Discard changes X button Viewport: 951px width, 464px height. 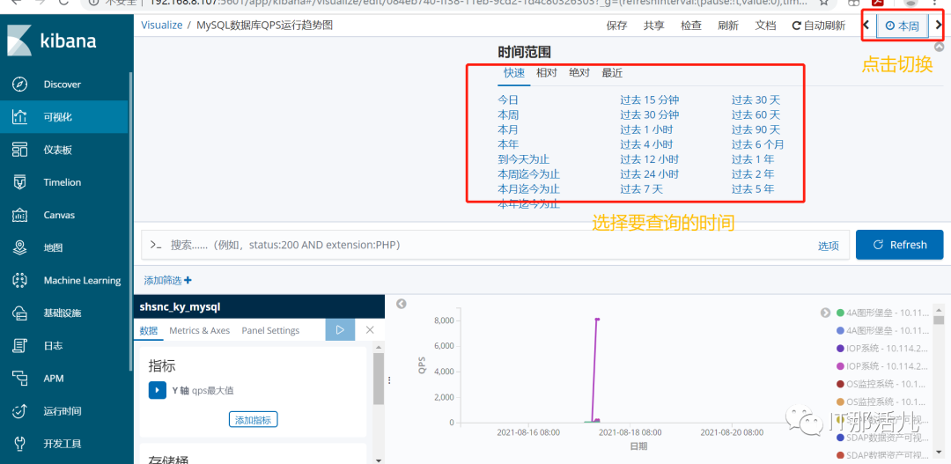pos(369,330)
